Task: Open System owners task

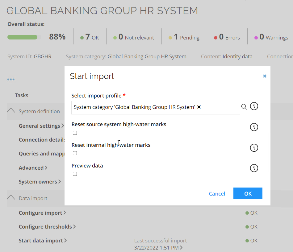Action: click(40, 182)
